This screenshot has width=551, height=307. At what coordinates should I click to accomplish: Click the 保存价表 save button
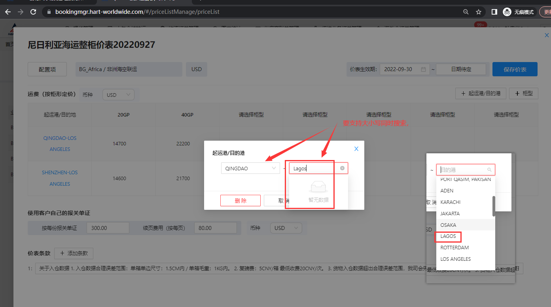(515, 69)
